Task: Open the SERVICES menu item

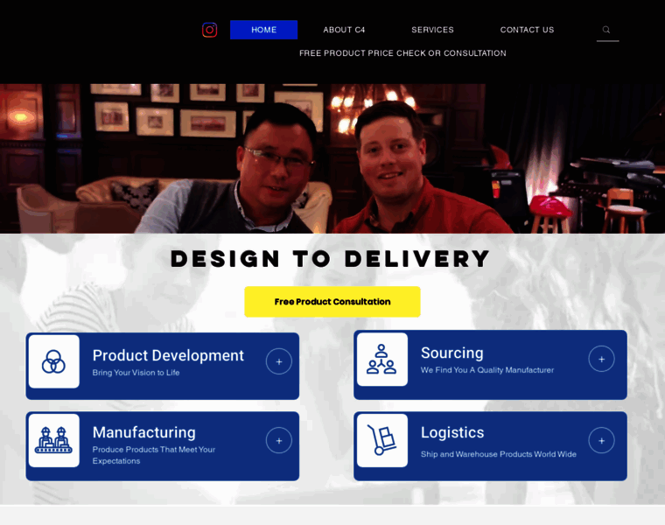Action: pos(432,30)
